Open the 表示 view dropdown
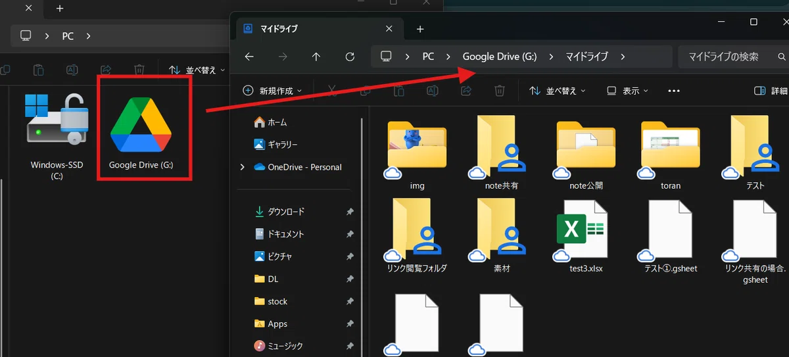 627,91
